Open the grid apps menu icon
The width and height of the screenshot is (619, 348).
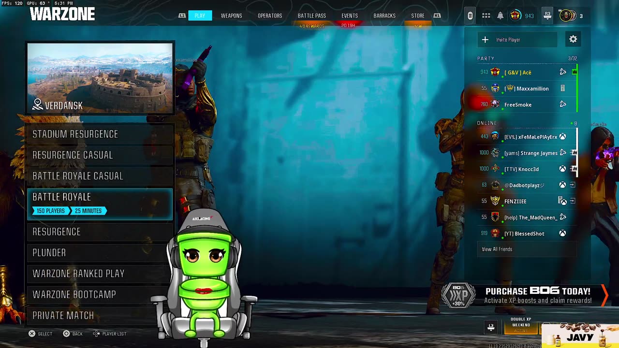[486, 16]
